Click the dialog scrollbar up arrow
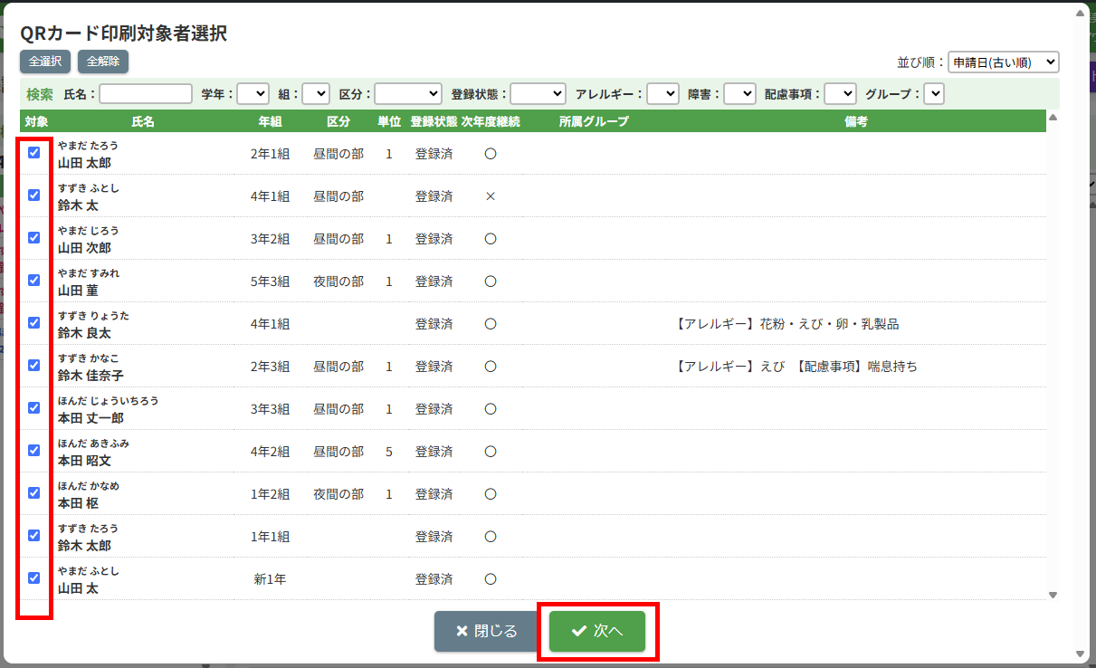Viewport: 1096px width, 668px height. click(1079, 13)
